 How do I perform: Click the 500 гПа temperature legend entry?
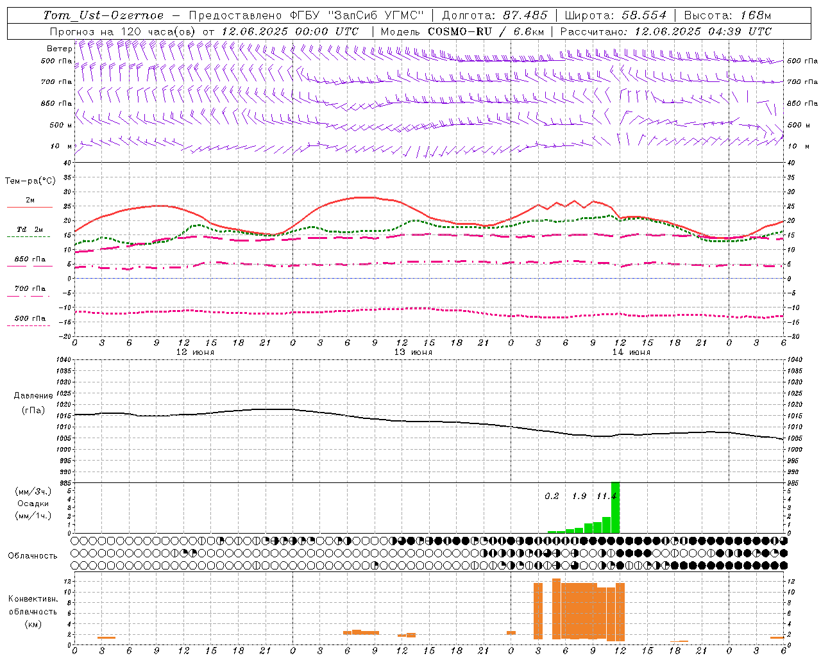30,318
